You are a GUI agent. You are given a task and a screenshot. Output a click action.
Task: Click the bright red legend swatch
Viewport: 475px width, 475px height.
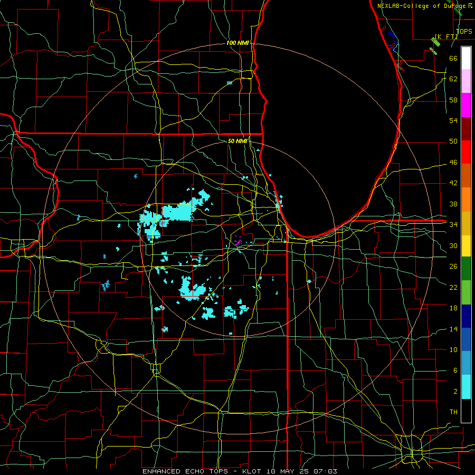(466, 152)
